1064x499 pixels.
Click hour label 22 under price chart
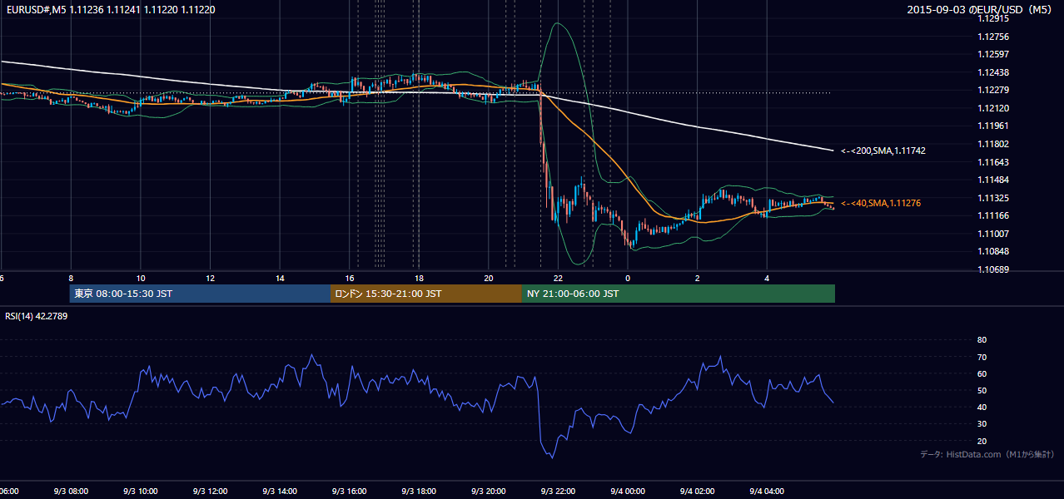tap(558, 278)
